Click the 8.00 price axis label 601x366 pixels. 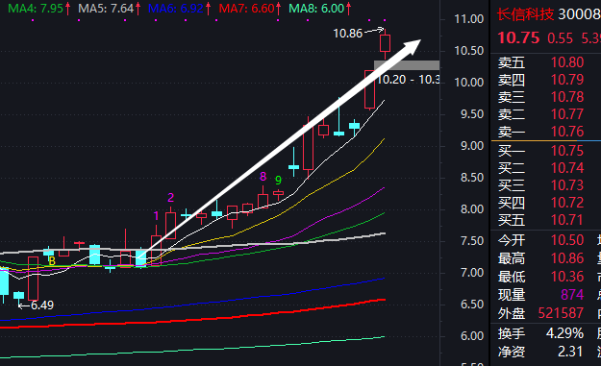coord(472,209)
